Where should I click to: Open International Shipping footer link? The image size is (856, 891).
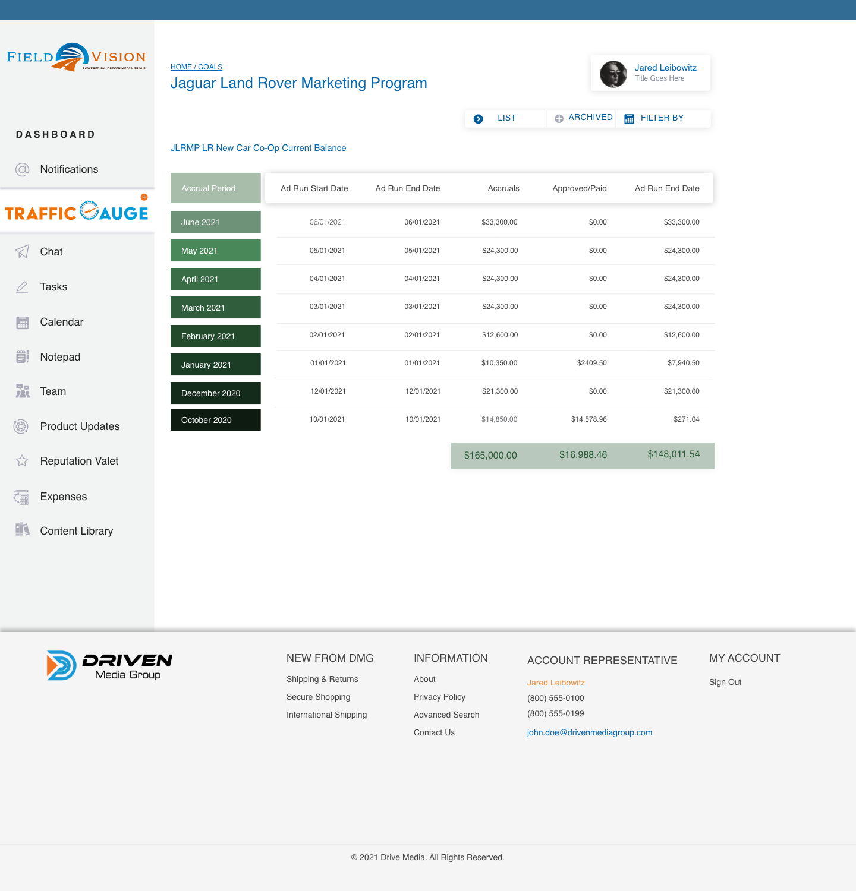pos(326,715)
